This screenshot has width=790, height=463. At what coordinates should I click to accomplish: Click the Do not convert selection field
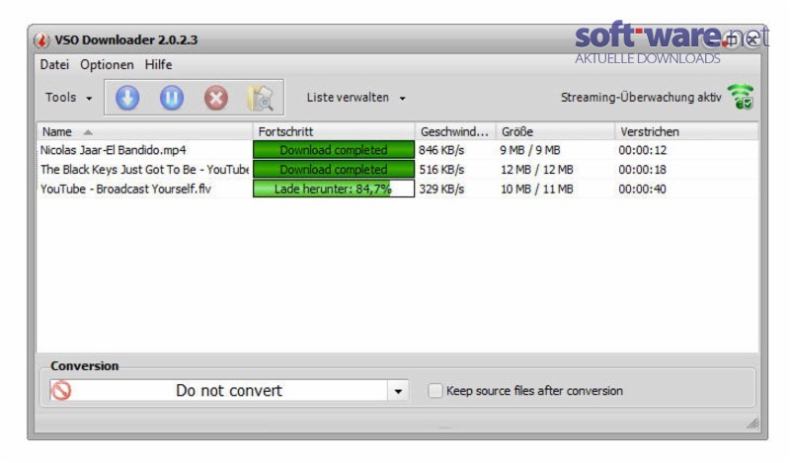229,391
